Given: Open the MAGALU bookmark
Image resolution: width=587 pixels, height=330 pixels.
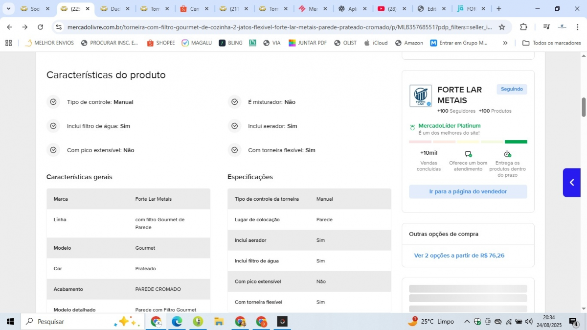Looking at the screenshot, I should click(197, 43).
